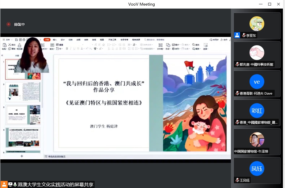Click the Find (查找) magnifier icon
Screen dimensions: 285x188
(193, 45)
